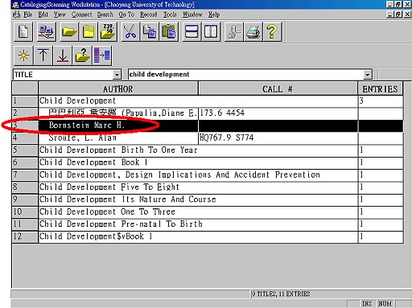Expand the child development search dropdown arrow
Image resolution: width=412 pixels, height=308 pixels.
point(368,75)
